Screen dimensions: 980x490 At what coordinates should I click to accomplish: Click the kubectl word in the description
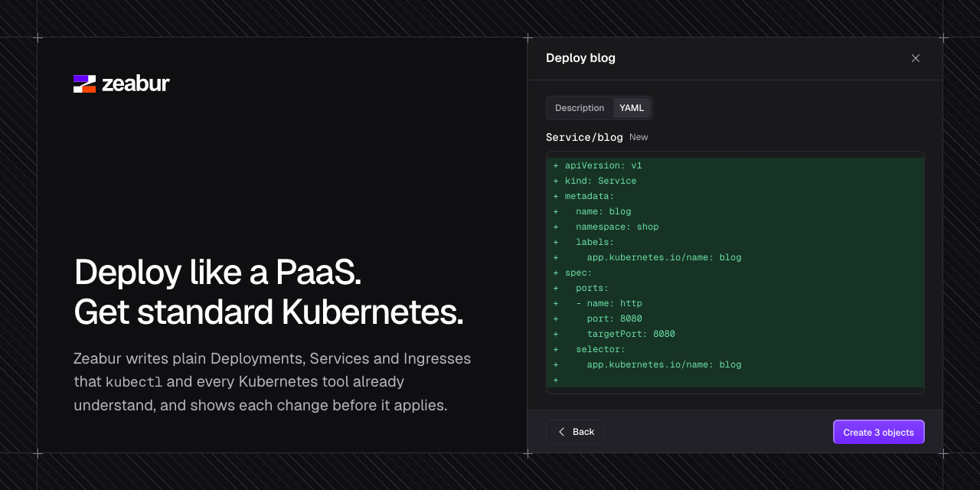(x=134, y=382)
